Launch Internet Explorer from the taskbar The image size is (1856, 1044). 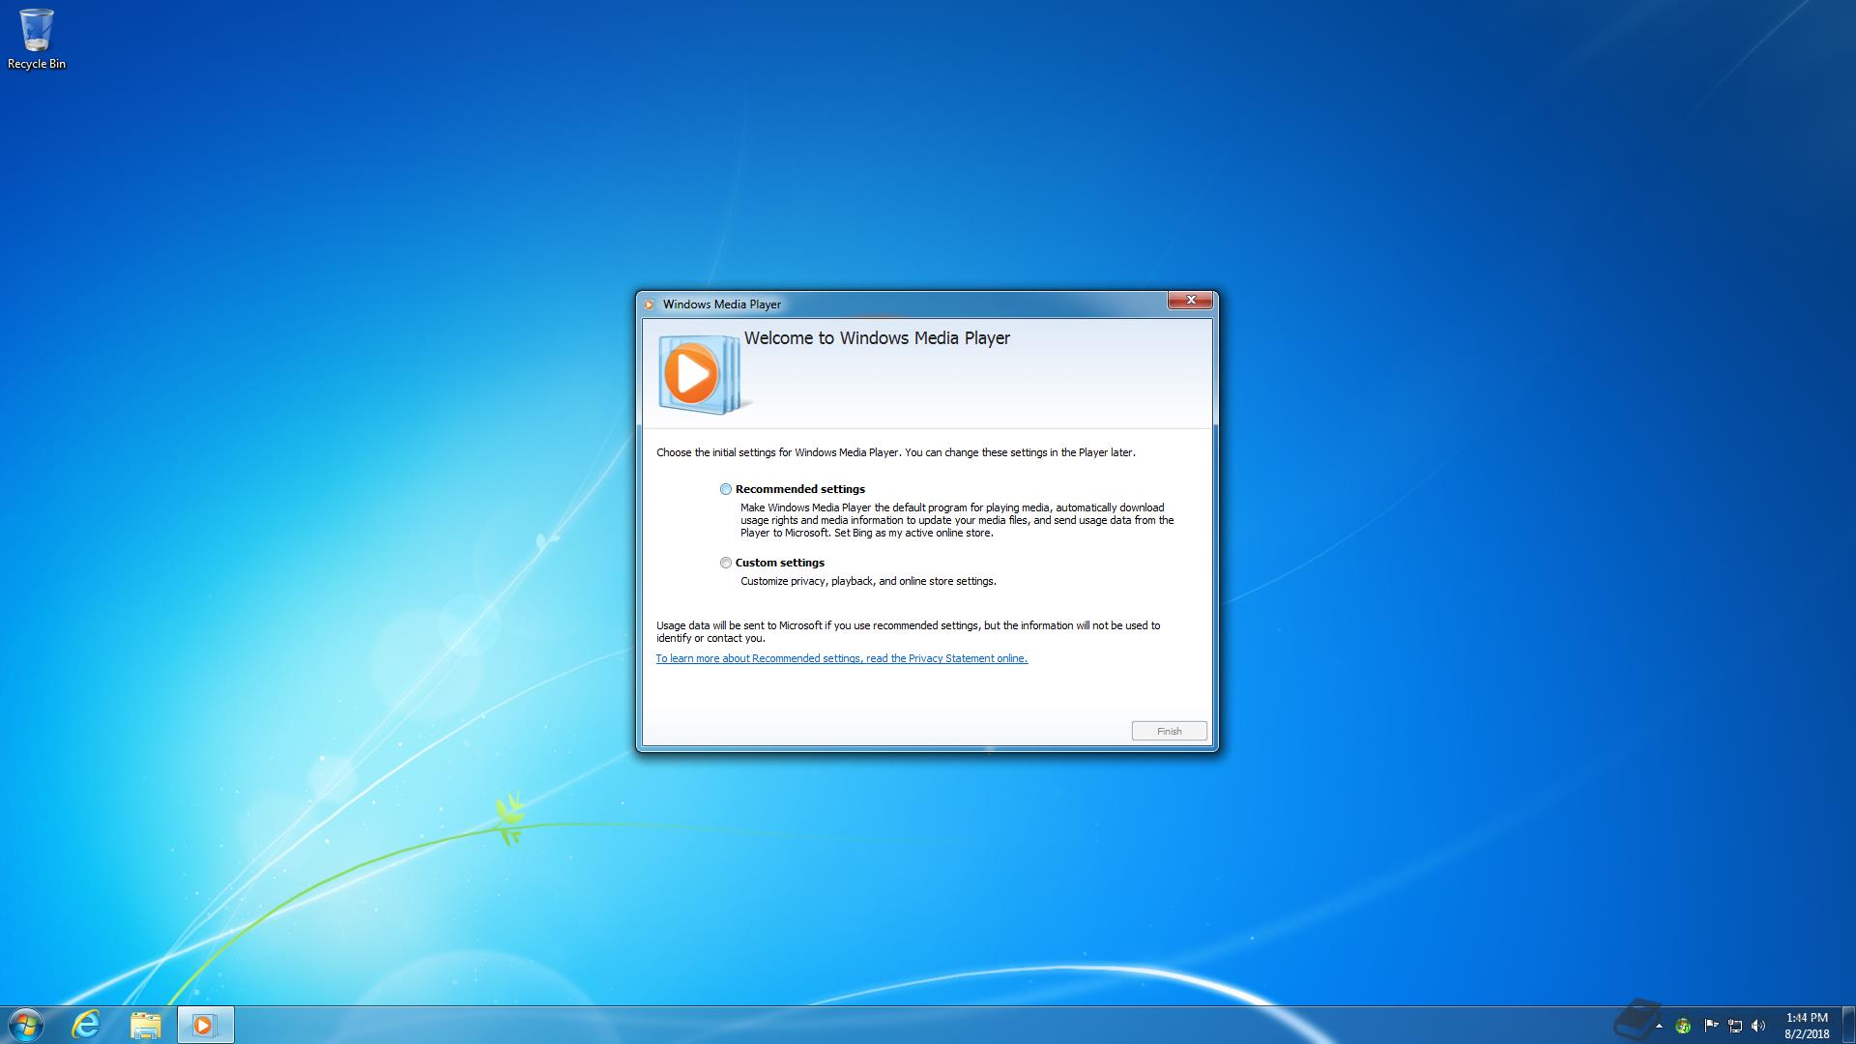pyautogui.click(x=85, y=1025)
